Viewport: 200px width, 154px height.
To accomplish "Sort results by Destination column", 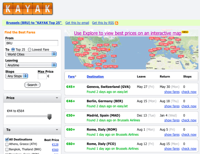I will pos(95,76).
